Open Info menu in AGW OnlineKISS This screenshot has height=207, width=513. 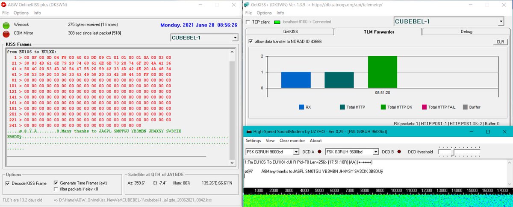pos(37,13)
